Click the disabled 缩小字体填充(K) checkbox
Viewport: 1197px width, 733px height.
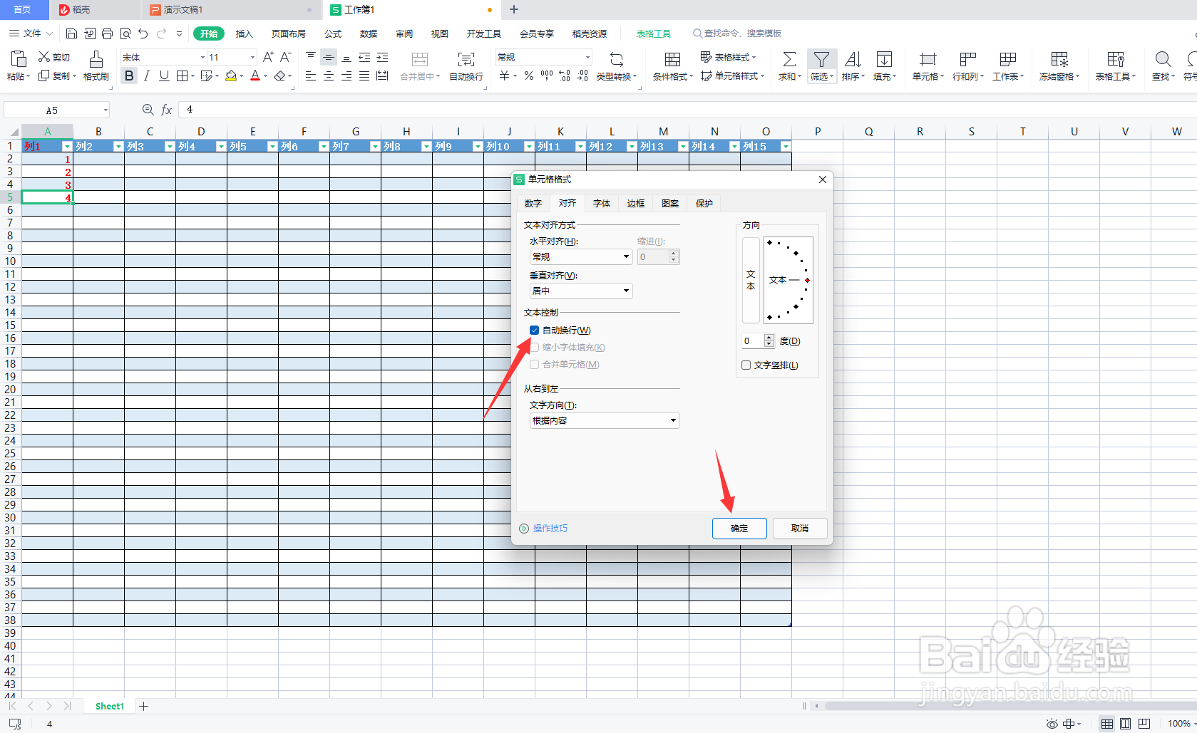coord(534,348)
